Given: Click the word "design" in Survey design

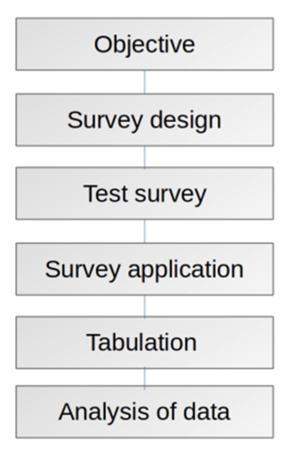Looking at the screenshot, I should pyautogui.click(x=186, y=120).
